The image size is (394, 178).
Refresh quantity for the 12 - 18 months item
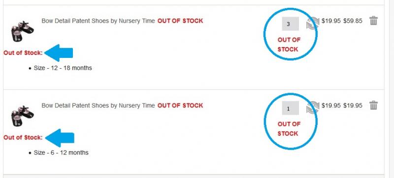pos(312,23)
